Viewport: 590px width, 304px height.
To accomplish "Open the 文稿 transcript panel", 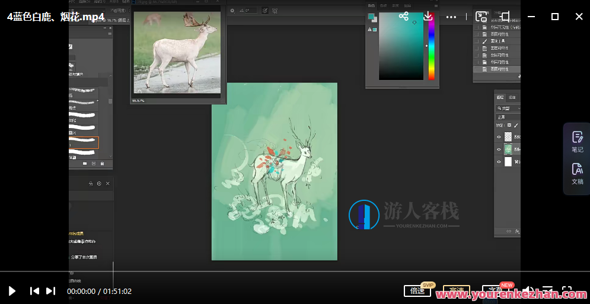I will coord(577,174).
